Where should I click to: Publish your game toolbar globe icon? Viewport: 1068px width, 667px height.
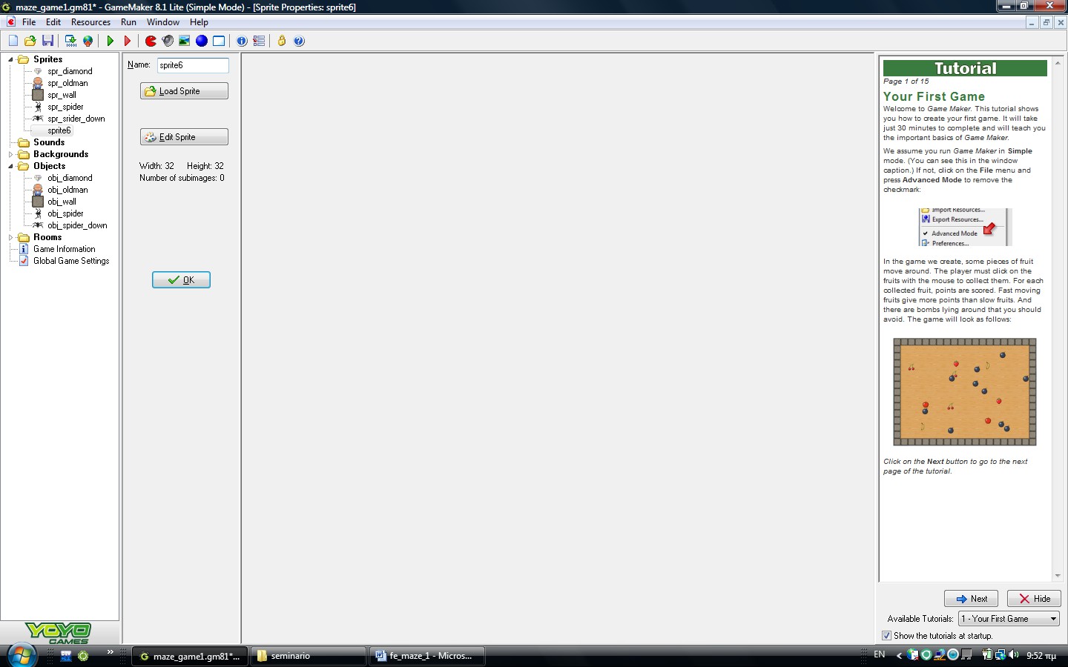[x=88, y=41]
